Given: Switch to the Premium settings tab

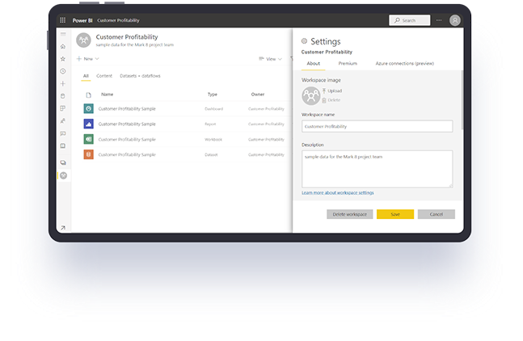Looking at the screenshot, I should pos(348,64).
